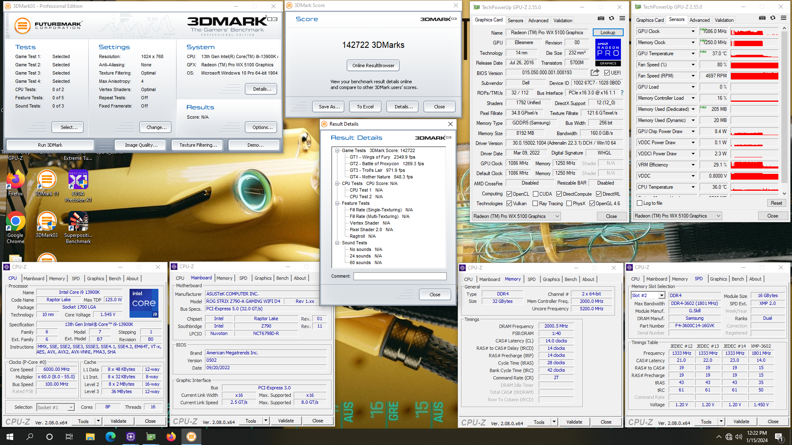Screen dimensions: 792x445
Task: Open Bench tab in CPU-Z Mainboard window
Action: point(282,278)
